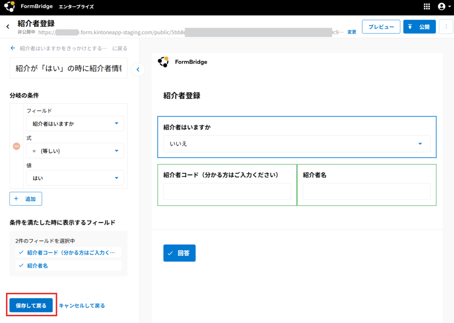The width and height of the screenshot is (454, 323).
Task: Click 保存して戻る to save
Action: pos(31,305)
